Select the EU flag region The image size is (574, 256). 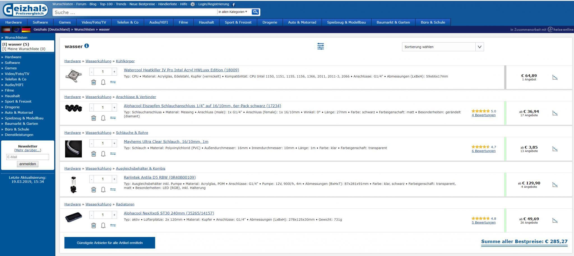[16, 29]
